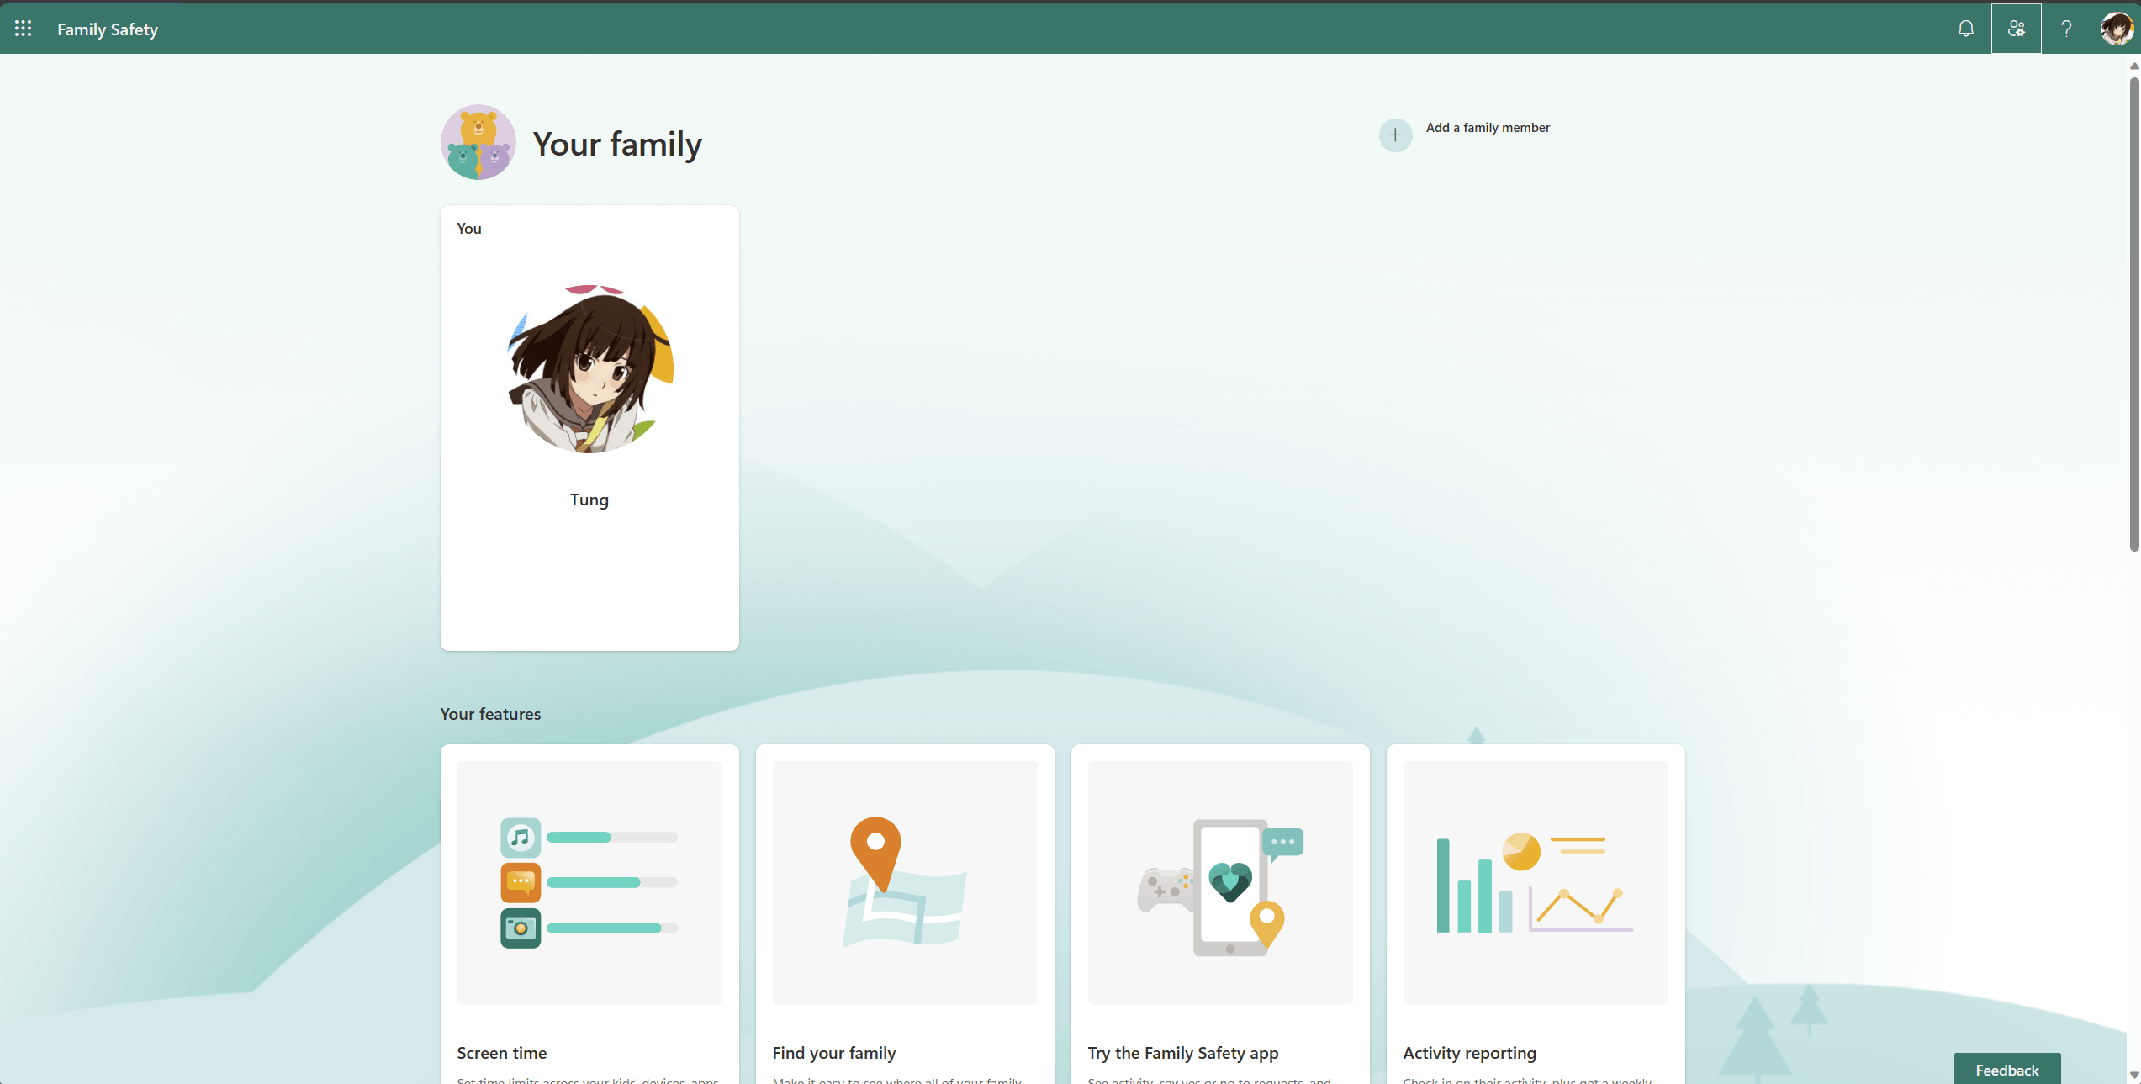Open the Find your family map illustration

(905, 882)
